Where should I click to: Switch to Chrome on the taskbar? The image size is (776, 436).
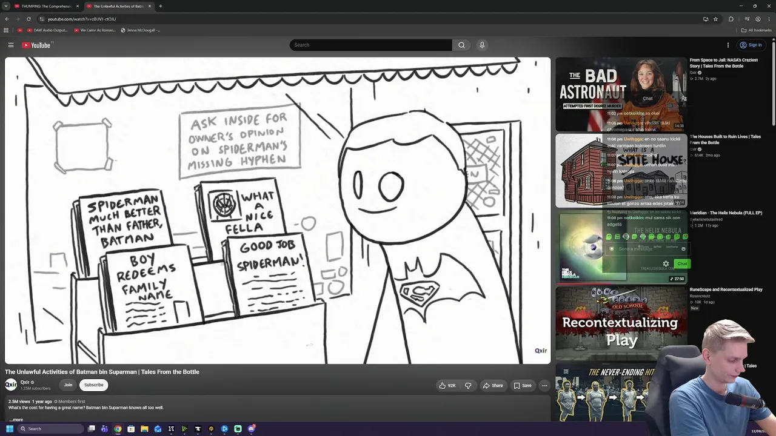118,429
